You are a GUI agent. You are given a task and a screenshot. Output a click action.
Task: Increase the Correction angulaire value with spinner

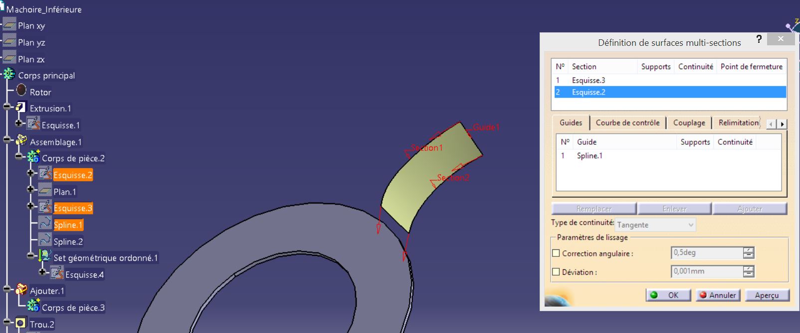748,250
